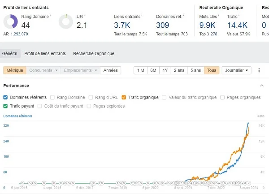Viewport: 269px width, 194px height.
Task: Set time range to 1 M
Action: tap(140, 70)
